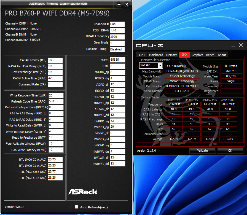
Task: Close the CPU-Z window
Action: [241, 45]
